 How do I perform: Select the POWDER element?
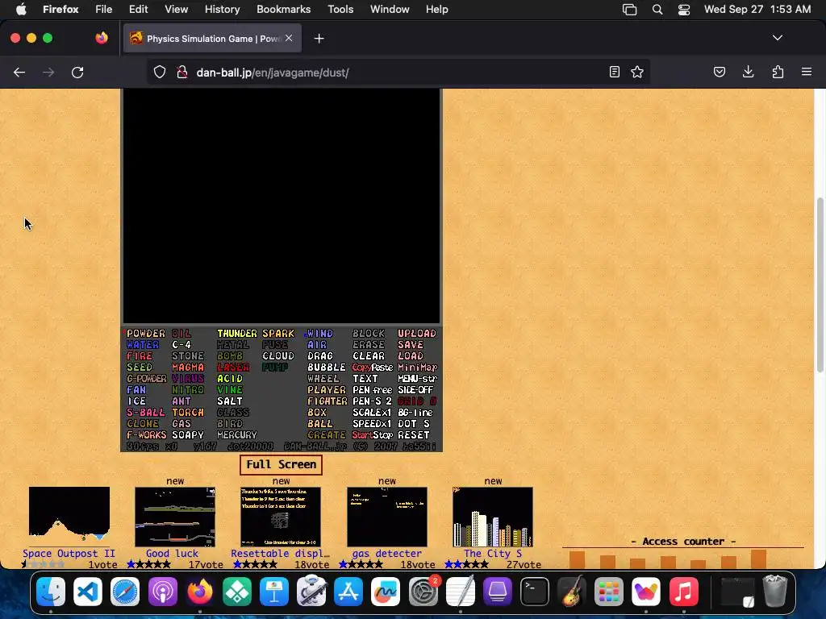coord(146,333)
